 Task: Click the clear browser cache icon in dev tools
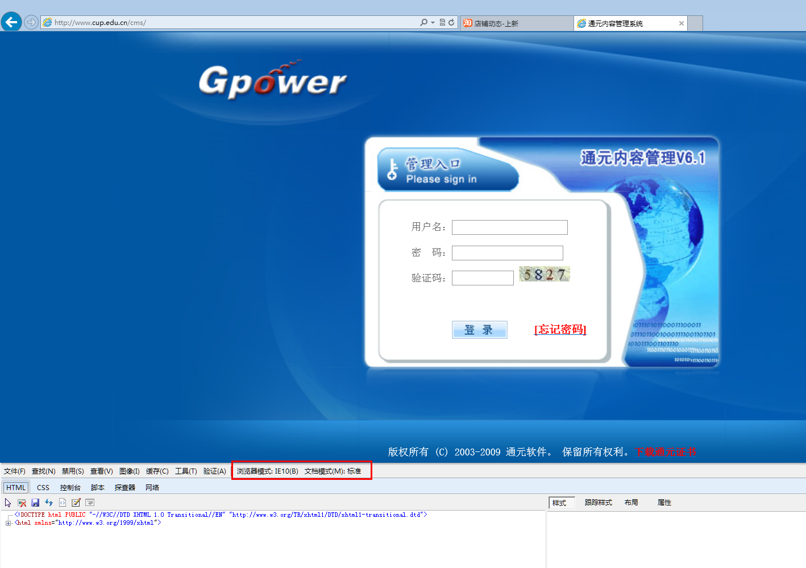22,503
